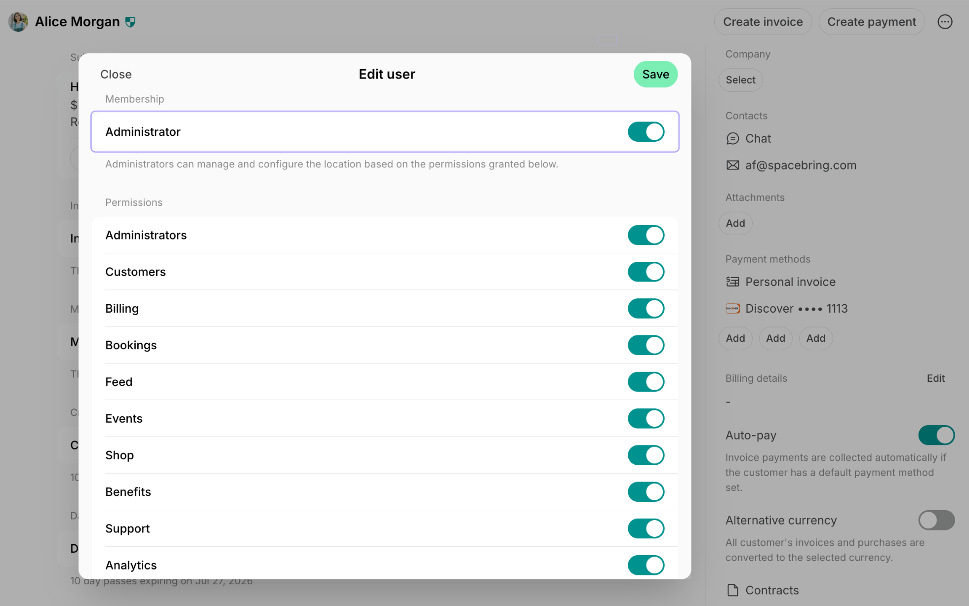Click the admin shield badge next to Alice Morgan
969x606 pixels.
130,22
